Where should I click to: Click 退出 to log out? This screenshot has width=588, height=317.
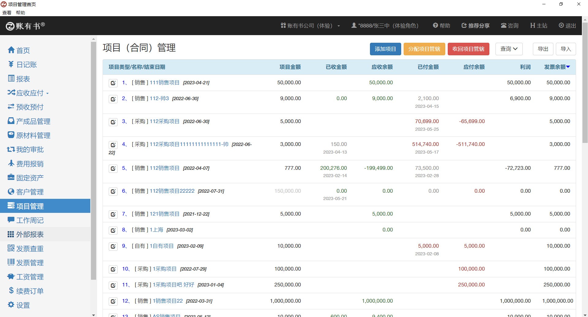(x=567, y=26)
